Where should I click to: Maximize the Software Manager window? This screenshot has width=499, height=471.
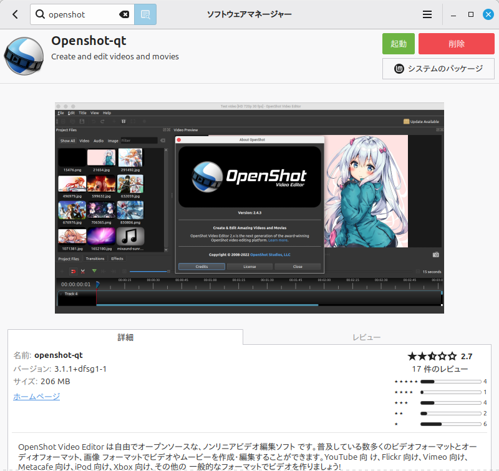(471, 14)
